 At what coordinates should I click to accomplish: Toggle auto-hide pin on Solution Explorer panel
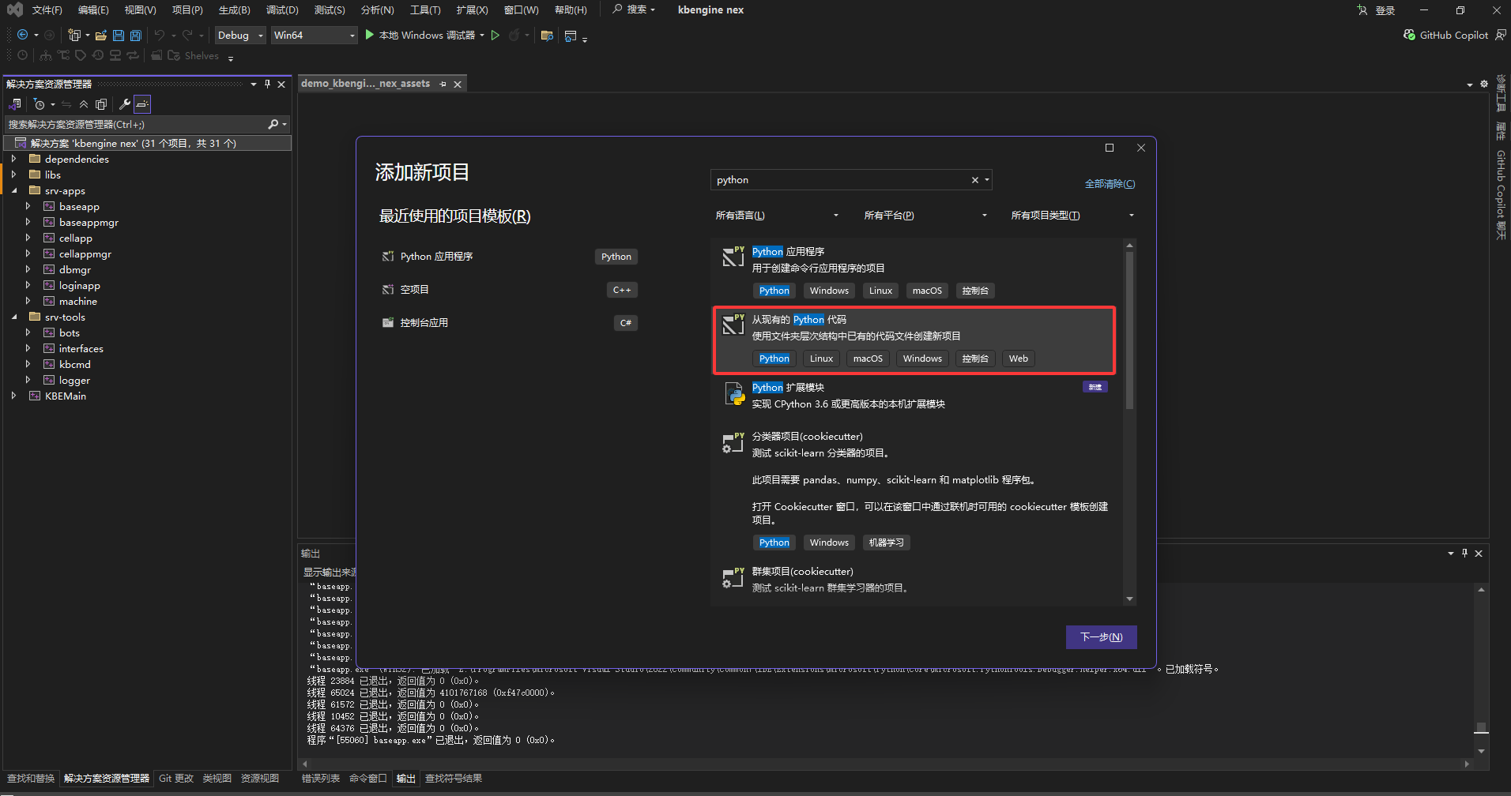267,84
